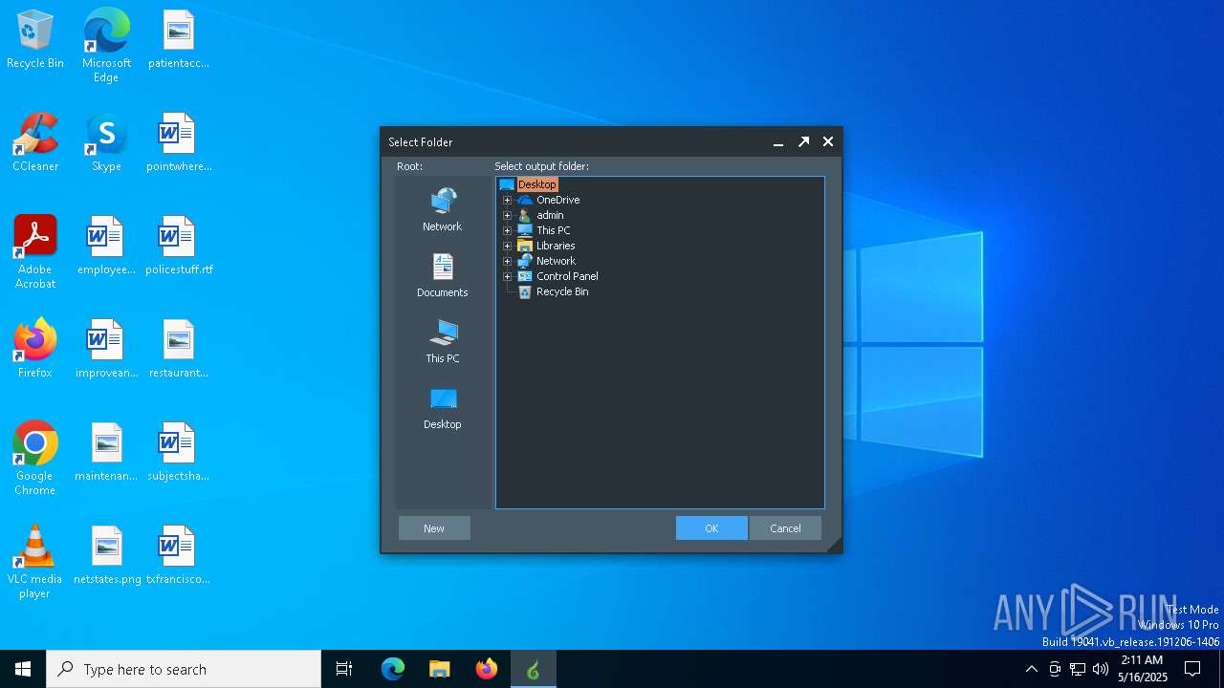Open Google Chrome desktop shortcut
This screenshot has width=1224, height=688.
coord(35,459)
